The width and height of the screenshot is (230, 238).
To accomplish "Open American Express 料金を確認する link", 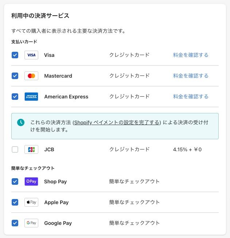I will (x=191, y=97).
